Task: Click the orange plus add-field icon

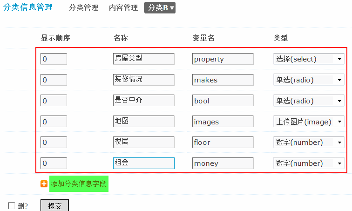Action: (44, 184)
